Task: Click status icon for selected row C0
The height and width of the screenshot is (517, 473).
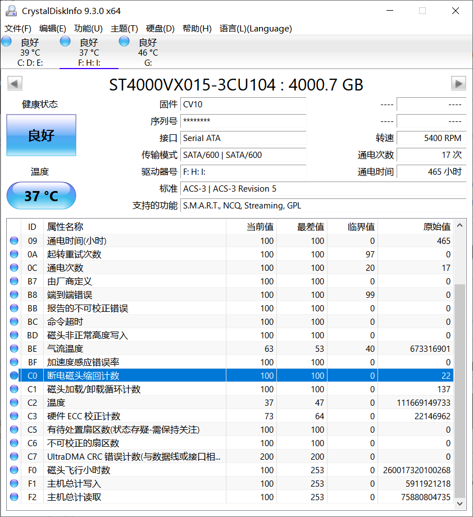Action: pyautogui.click(x=14, y=375)
